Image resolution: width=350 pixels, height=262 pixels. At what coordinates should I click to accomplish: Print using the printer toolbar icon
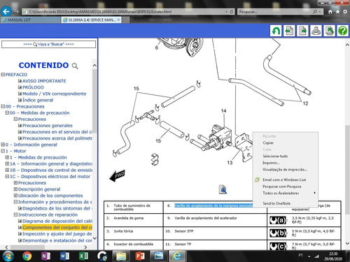[316, 31]
